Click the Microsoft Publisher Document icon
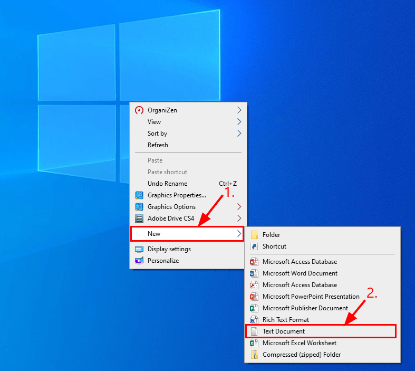 (x=254, y=308)
